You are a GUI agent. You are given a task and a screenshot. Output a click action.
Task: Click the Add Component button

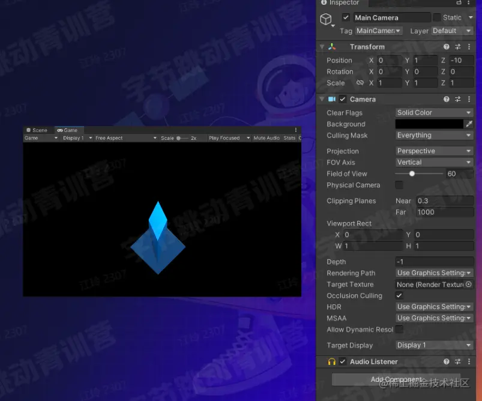point(396,380)
